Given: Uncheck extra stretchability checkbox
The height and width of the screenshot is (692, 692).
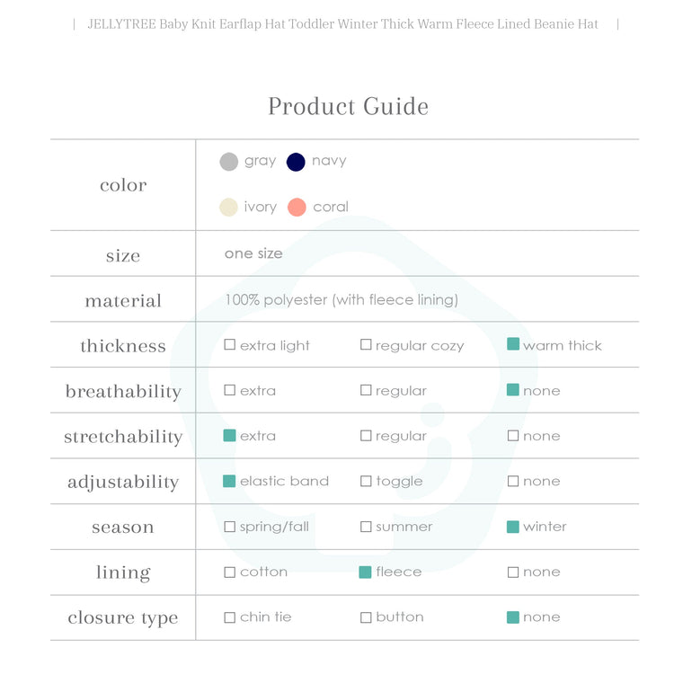Looking at the screenshot, I should click(229, 435).
